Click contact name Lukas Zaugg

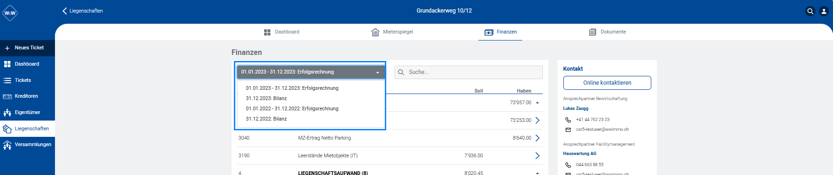coord(576,108)
